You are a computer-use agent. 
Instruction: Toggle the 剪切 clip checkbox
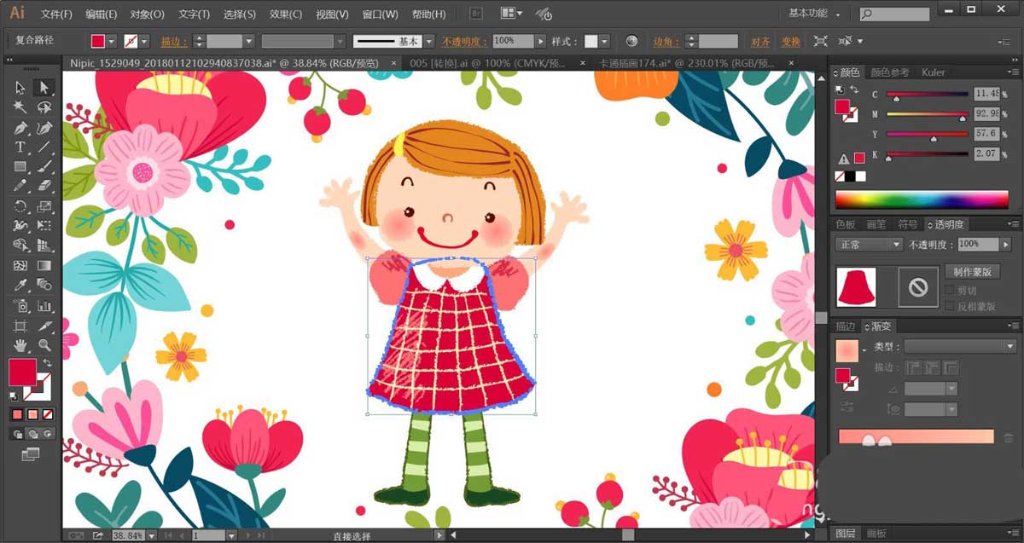[x=950, y=290]
